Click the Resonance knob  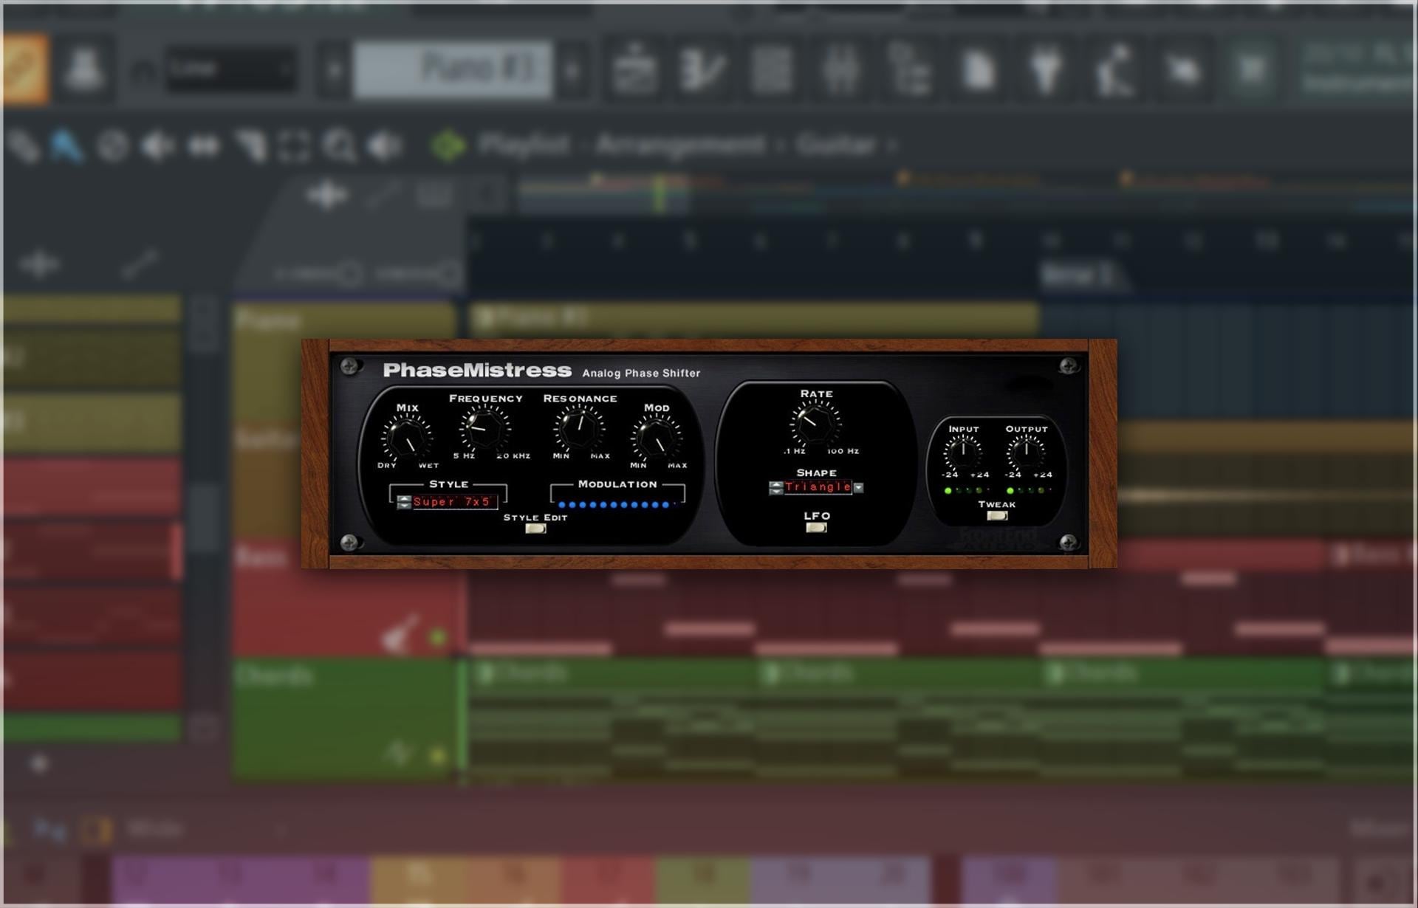580,428
